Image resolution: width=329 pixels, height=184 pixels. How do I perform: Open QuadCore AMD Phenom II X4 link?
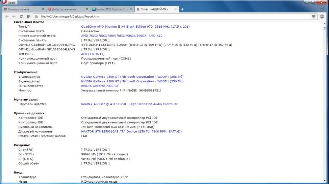[135, 26]
